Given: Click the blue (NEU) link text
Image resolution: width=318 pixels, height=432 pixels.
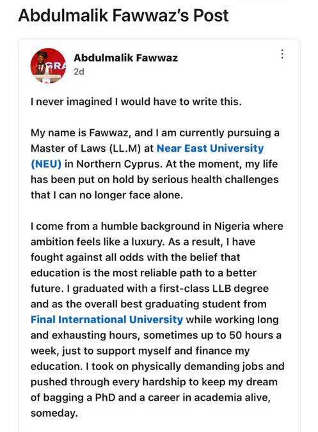Looking at the screenshot, I should click(x=46, y=164).
